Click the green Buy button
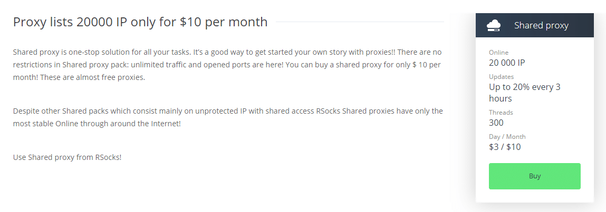This screenshot has width=606, height=212. click(534, 176)
